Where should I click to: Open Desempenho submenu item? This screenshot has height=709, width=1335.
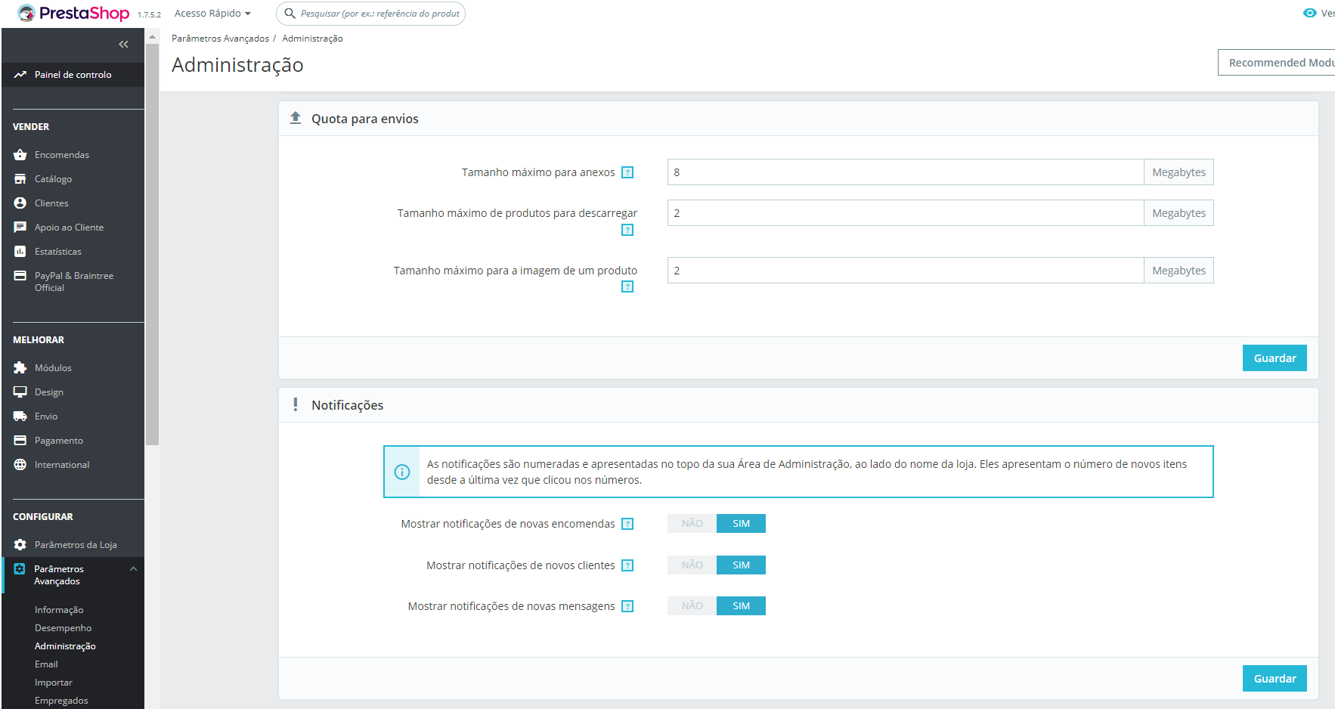[x=63, y=628]
